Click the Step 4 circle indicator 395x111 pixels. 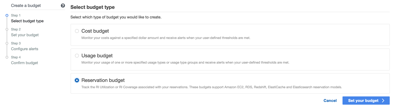pos(7,57)
